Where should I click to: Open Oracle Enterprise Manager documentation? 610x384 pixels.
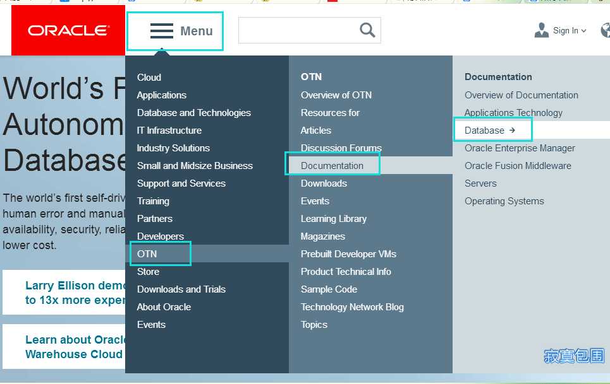pyautogui.click(x=520, y=148)
